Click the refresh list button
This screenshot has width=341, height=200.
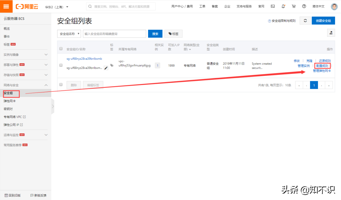point(305,21)
